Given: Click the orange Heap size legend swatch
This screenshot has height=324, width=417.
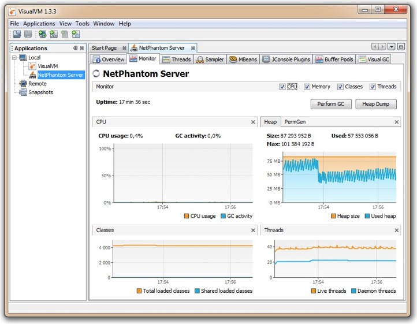Looking at the screenshot, I should pos(333,216).
